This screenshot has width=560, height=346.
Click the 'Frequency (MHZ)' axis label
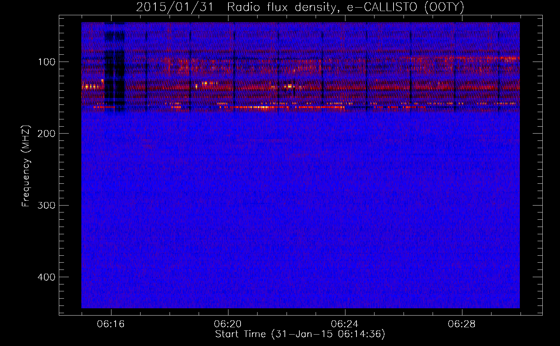pos(26,166)
